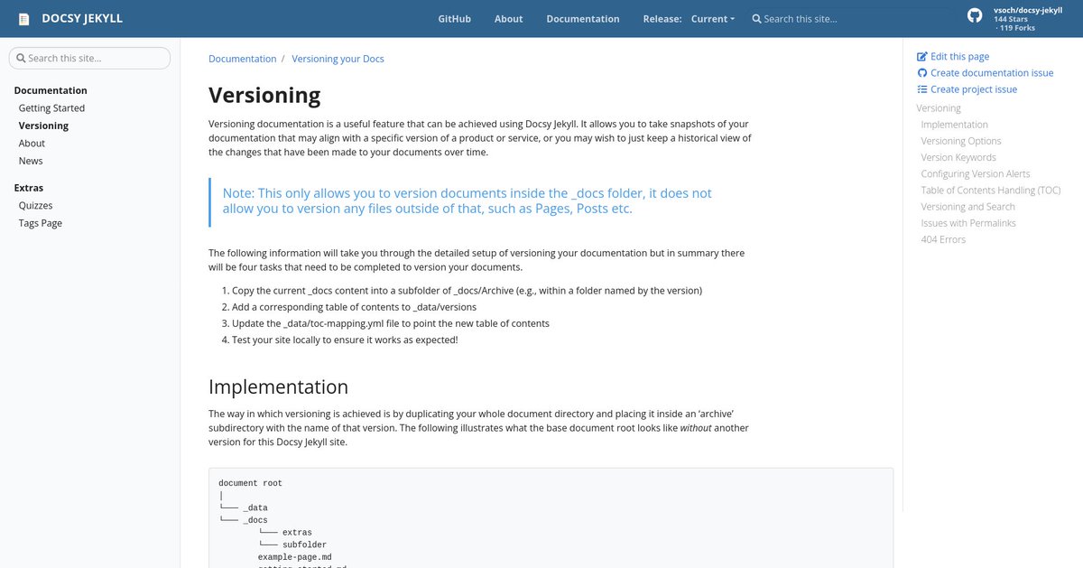Image resolution: width=1083 pixels, height=568 pixels.
Task: Click the GitHub icon beside Create documentation issue
Action: [x=922, y=73]
